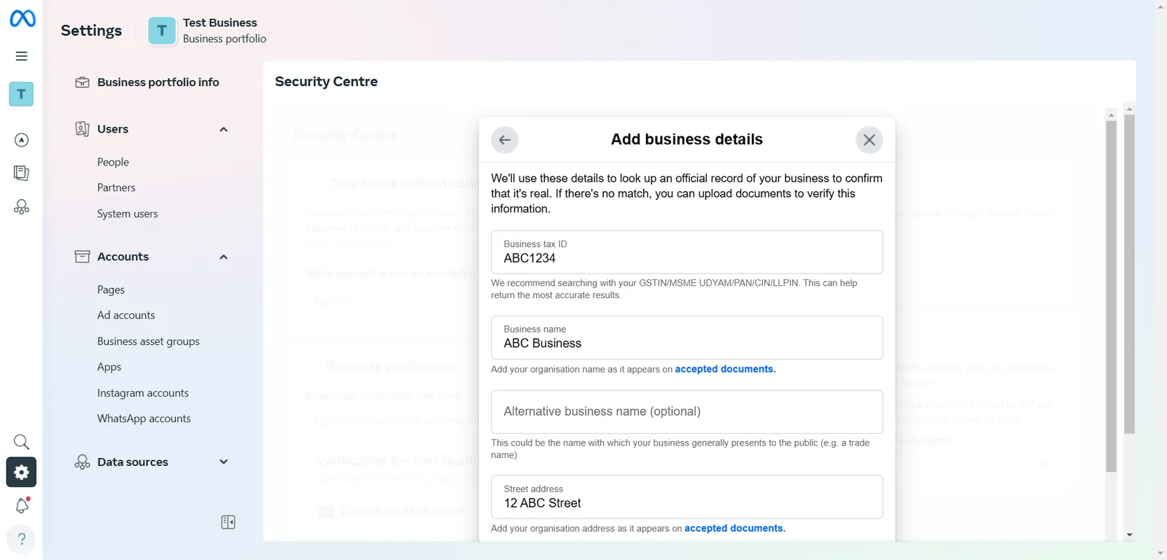Click the Meta logo icon
This screenshot has width=1167, height=560.
point(22,18)
